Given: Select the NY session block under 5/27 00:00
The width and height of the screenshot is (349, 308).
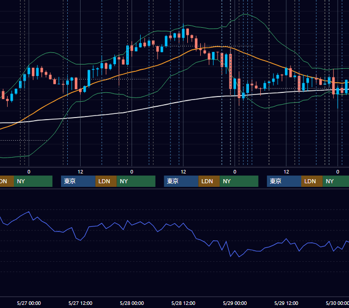Looking at the screenshot, I should [x=33, y=181].
